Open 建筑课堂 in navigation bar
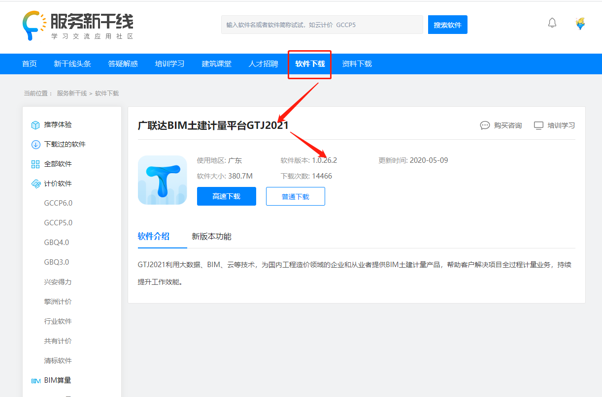This screenshot has height=397, width=602. [217, 64]
